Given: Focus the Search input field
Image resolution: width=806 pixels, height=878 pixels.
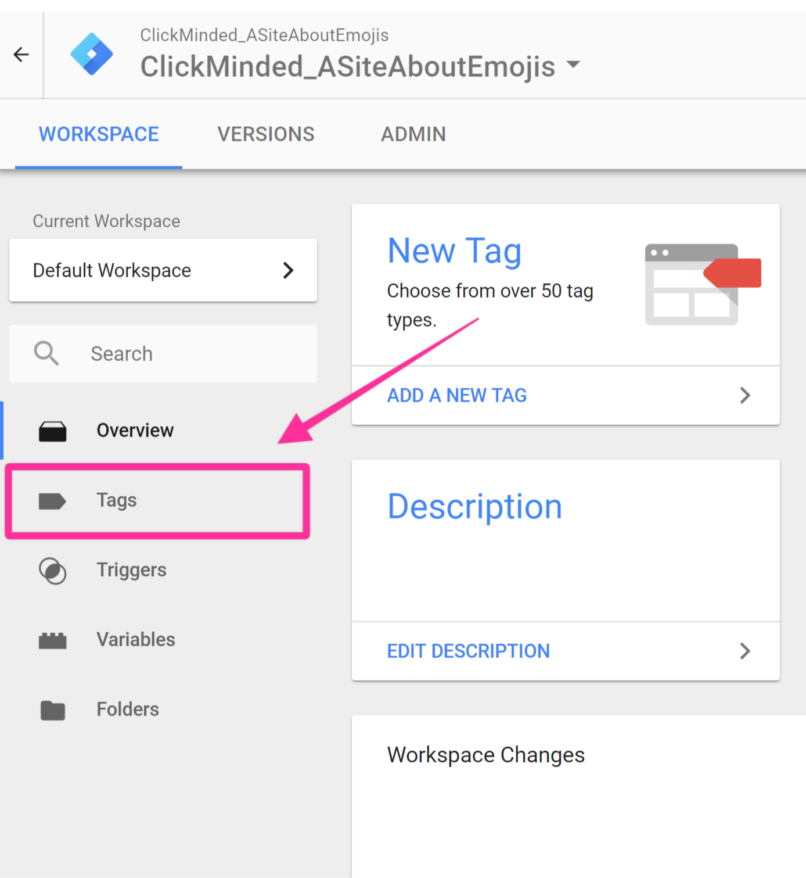Looking at the screenshot, I should click(x=192, y=354).
